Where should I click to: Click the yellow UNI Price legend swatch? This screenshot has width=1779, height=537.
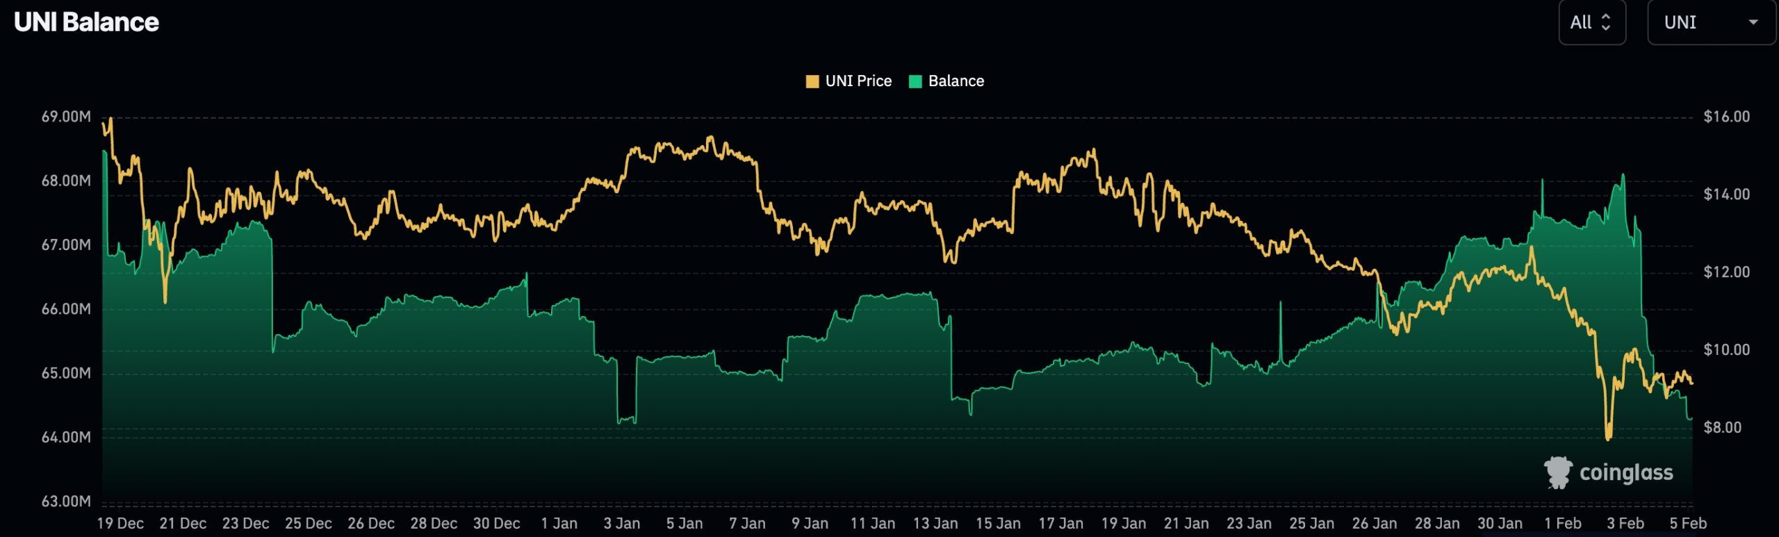(x=812, y=81)
